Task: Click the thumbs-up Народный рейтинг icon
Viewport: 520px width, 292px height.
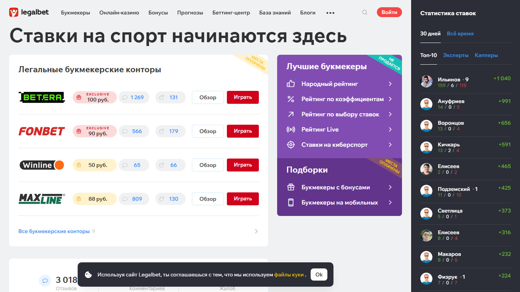Action: coord(291,84)
